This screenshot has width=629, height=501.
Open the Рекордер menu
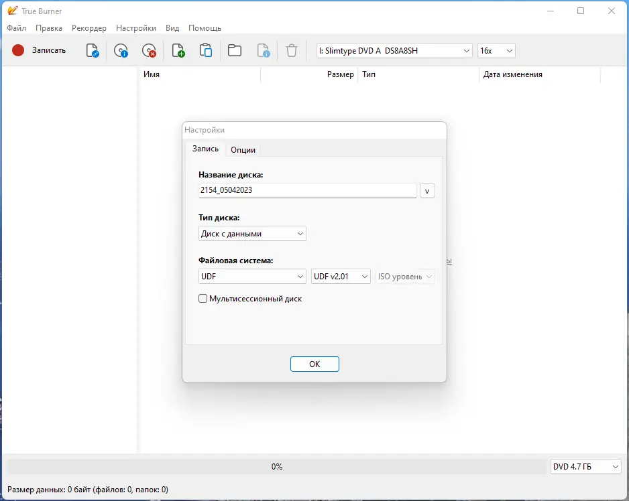coord(89,28)
